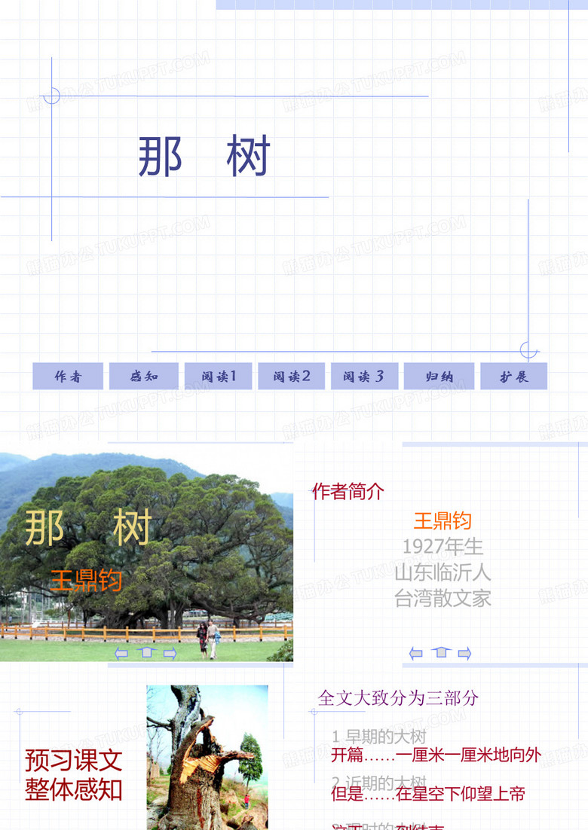This screenshot has width=588, height=830.
Task: Go to the 阅读2 section
Action: tap(291, 377)
